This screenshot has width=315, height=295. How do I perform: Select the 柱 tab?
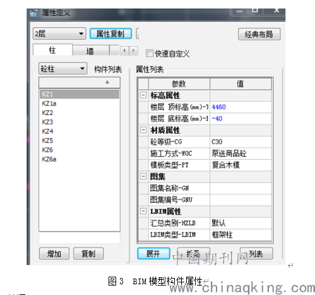coord(52,50)
